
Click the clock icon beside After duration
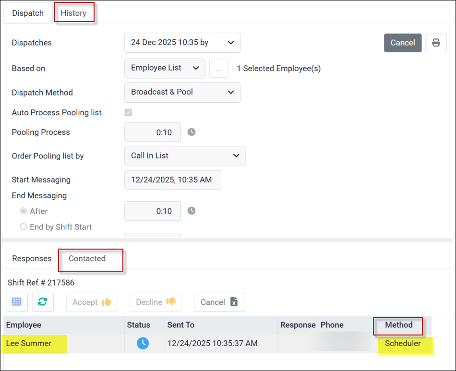click(192, 211)
